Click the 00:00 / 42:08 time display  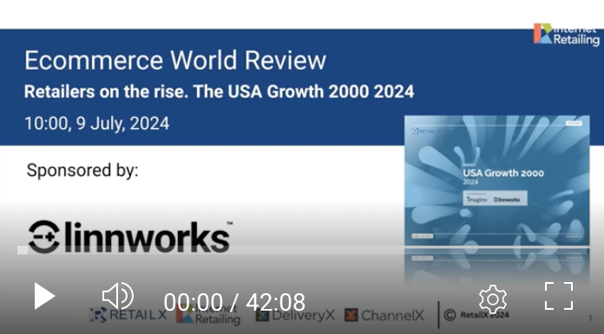pyautogui.click(x=234, y=302)
